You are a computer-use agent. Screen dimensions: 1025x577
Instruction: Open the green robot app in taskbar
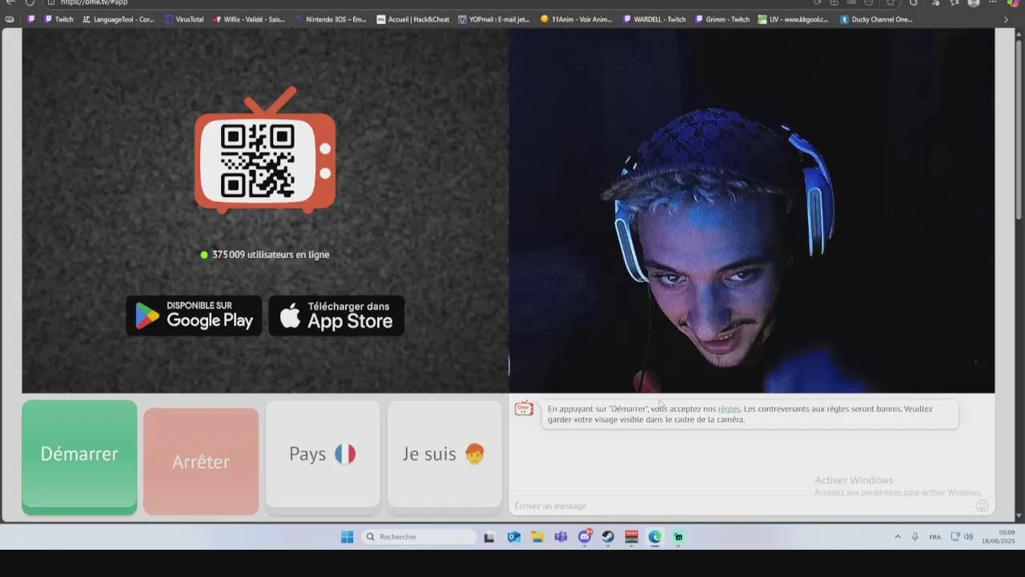tap(678, 537)
